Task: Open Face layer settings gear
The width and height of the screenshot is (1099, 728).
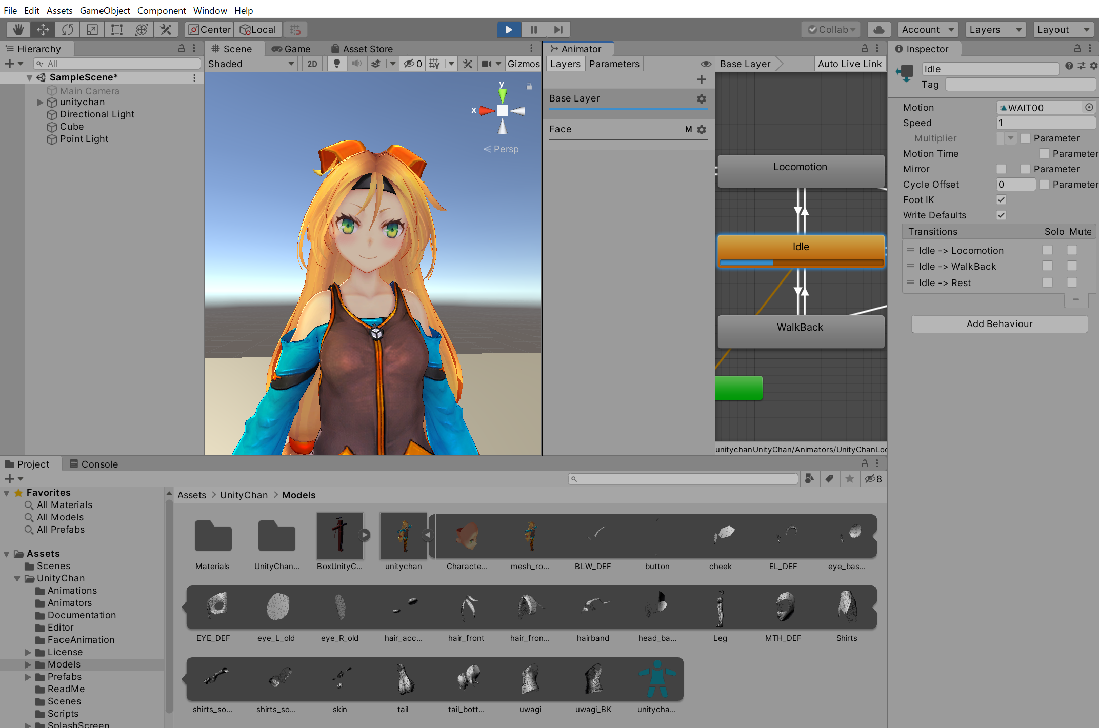Action: click(702, 130)
